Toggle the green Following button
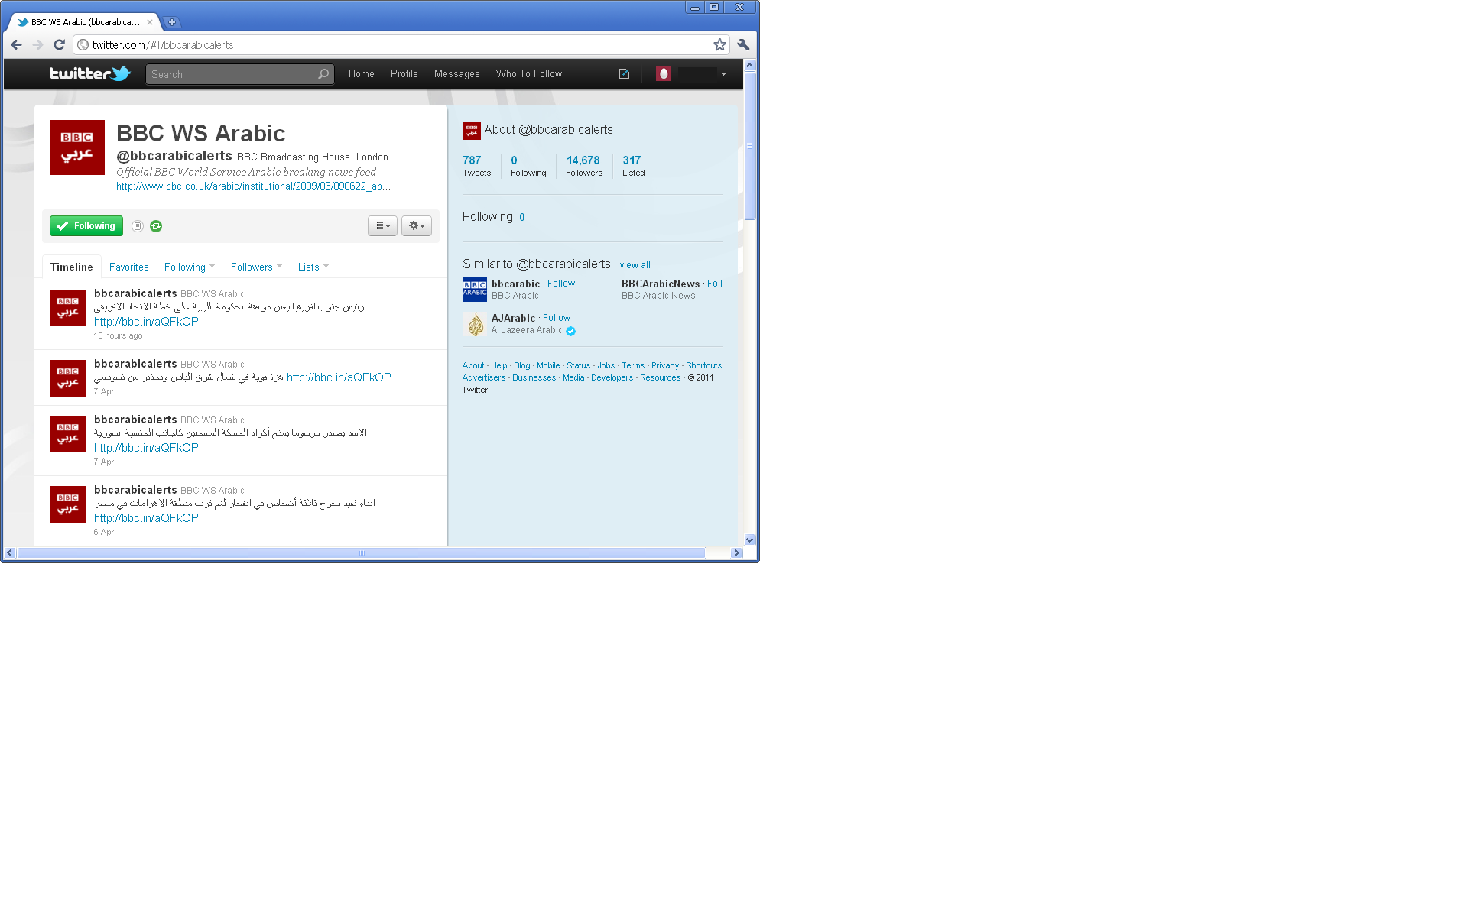The width and height of the screenshot is (1471, 917). pyautogui.click(x=86, y=226)
